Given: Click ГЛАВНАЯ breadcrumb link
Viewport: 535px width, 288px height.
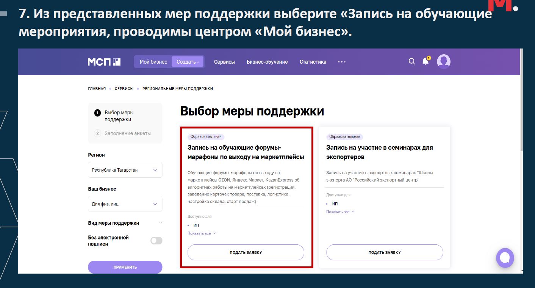Looking at the screenshot, I should click(x=97, y=89).
